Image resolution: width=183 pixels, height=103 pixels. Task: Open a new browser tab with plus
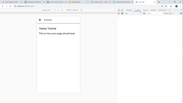pyautogui.click(x=159, y=2)
